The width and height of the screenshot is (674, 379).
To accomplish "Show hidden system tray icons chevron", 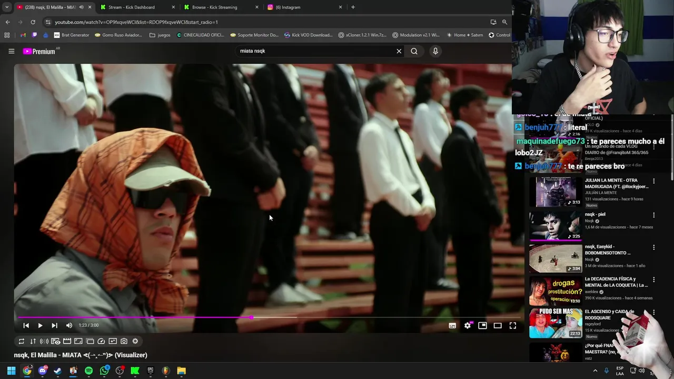I will [x=595, y=371].
